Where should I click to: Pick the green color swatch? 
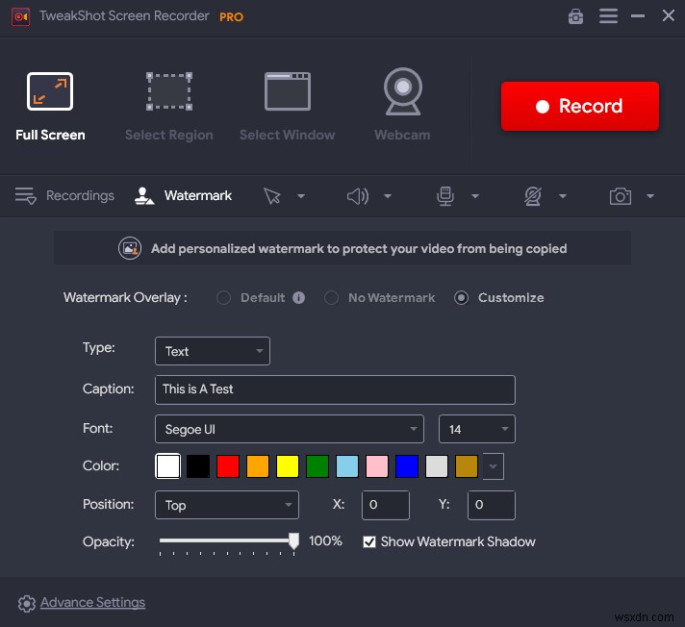[x=317, y=465]
